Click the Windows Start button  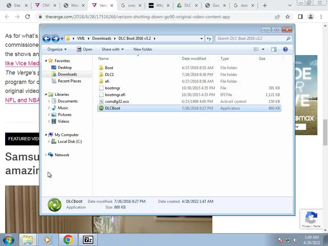9,240
